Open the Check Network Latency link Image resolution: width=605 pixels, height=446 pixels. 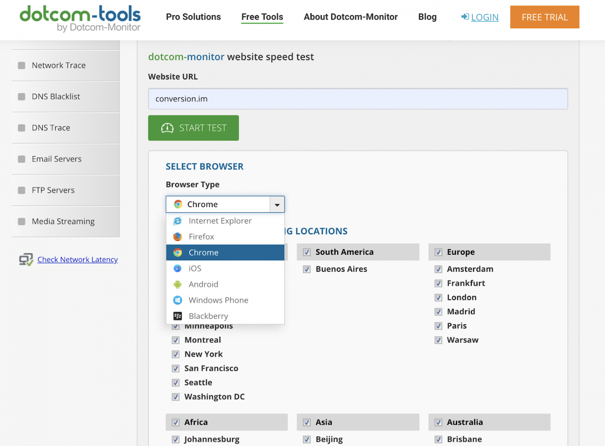coord(78,260)
